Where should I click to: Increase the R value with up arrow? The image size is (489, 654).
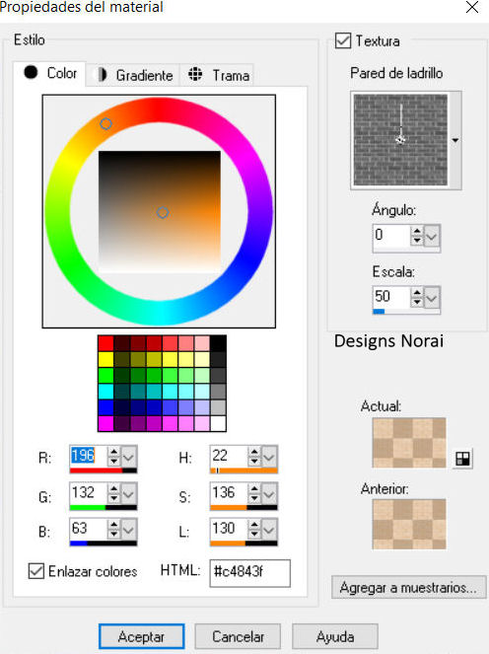pyautogui.click(x=113, y=452)
